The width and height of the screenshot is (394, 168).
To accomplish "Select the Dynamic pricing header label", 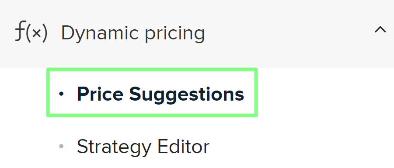I will click(133, 33).
